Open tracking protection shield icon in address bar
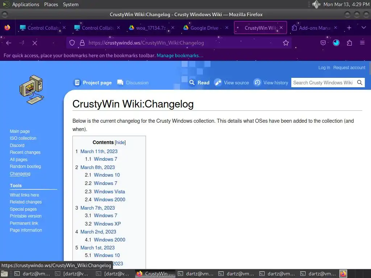Image resolution: width=371 pixels, height=278 pixels. [72, 43]
